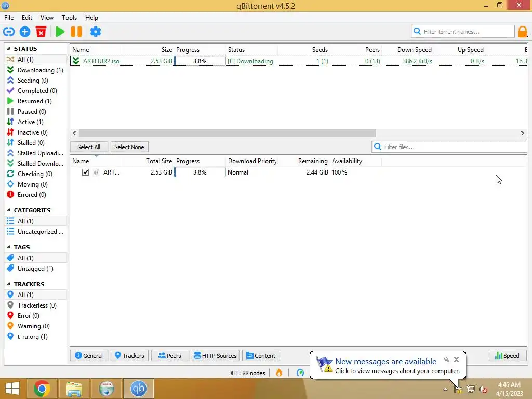Image resolution: width=532 pixels, height=399 pixels.
Task: Select the Resumed (1) status filter
Action: tap(35, 101)
